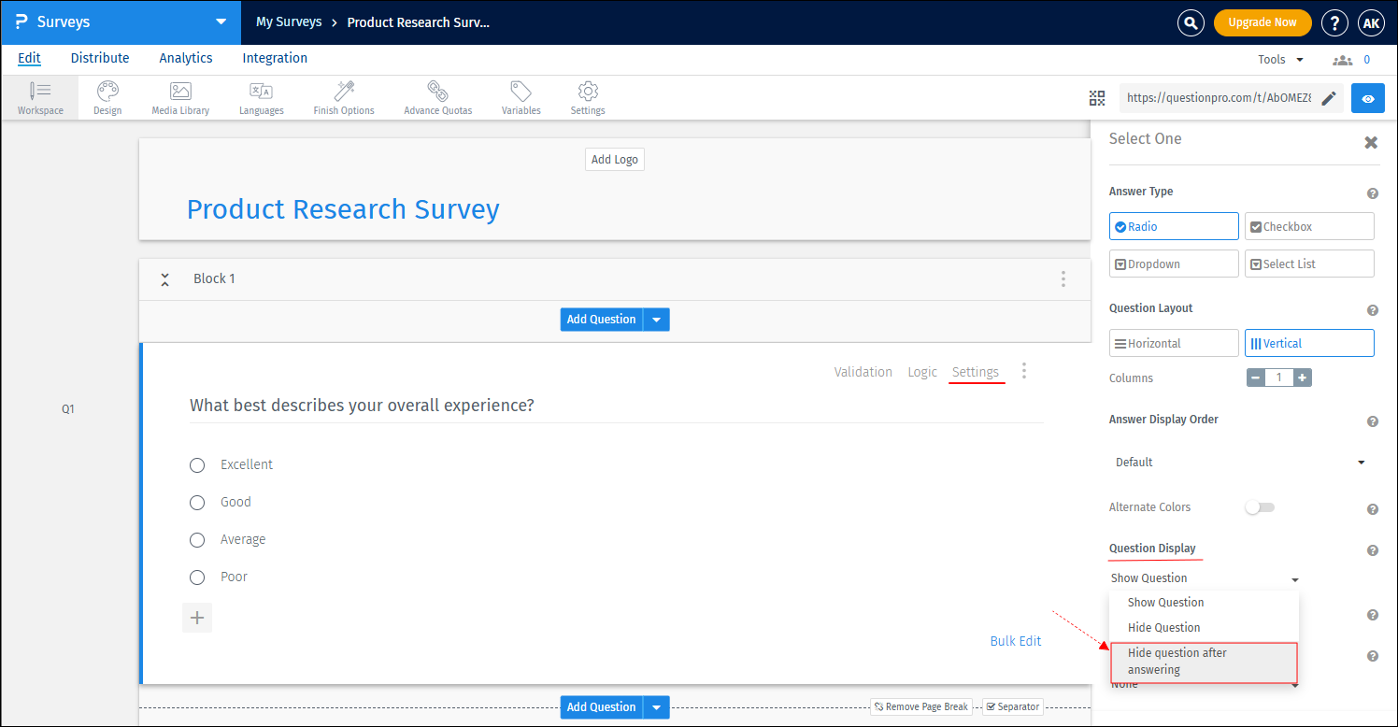1398x727 pixels.
Task: Open Bulk Edit for answer options
Action: click(1015, 641)
